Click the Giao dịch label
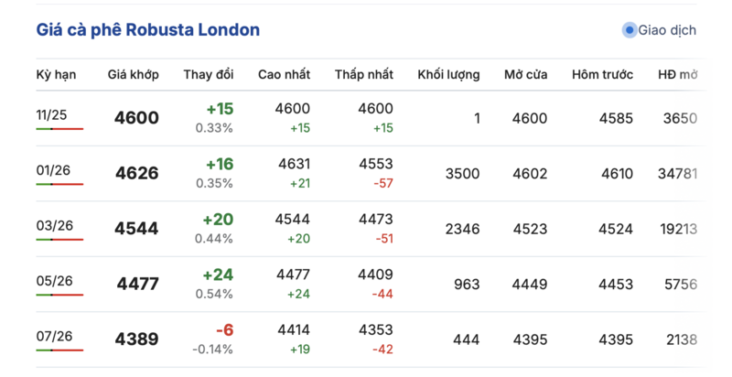The image size is (732, 377). [x=669, y=30]
